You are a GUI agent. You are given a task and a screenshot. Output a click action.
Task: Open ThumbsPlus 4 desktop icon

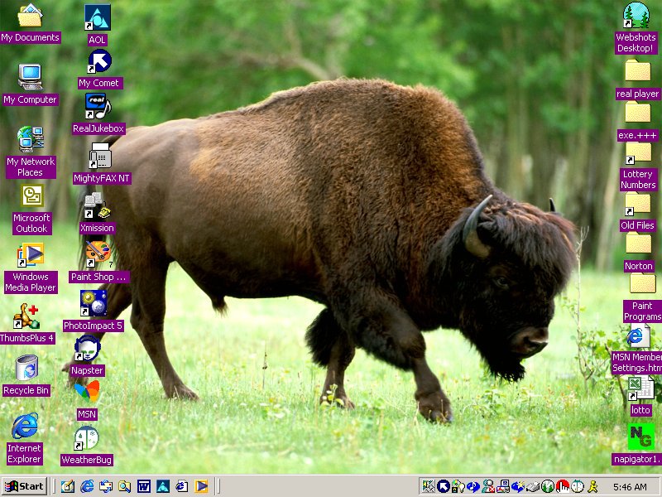pos(26,316)
